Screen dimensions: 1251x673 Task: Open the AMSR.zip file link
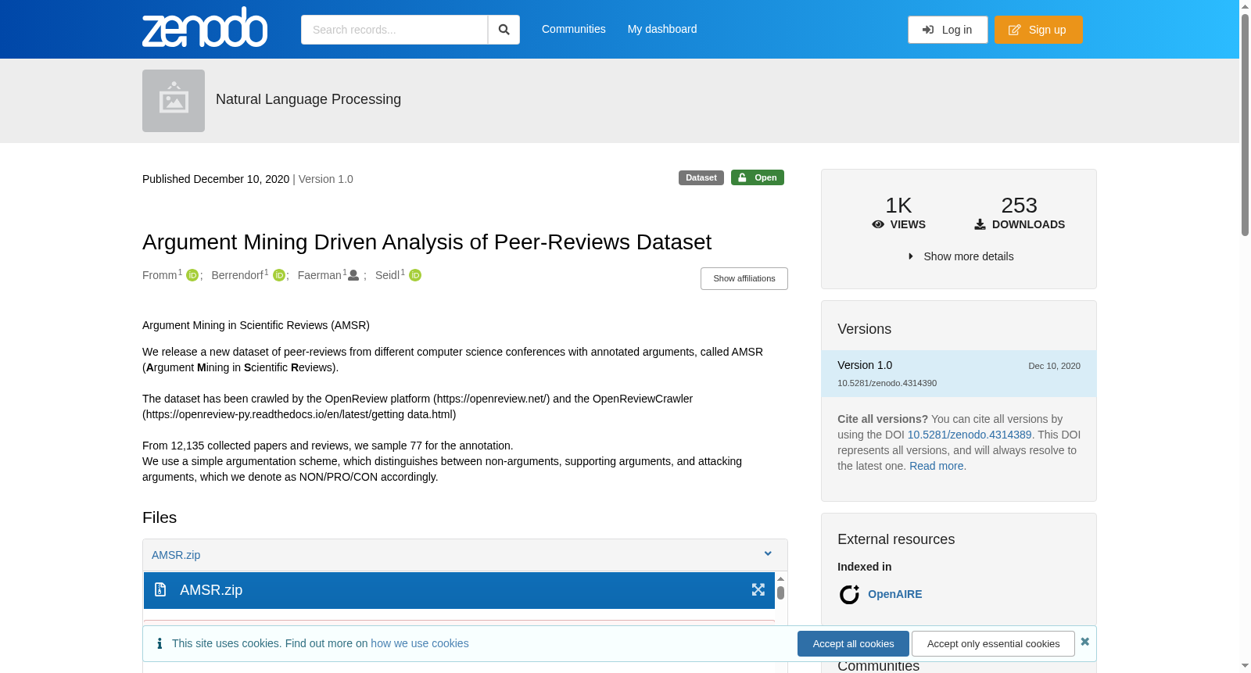176,555
